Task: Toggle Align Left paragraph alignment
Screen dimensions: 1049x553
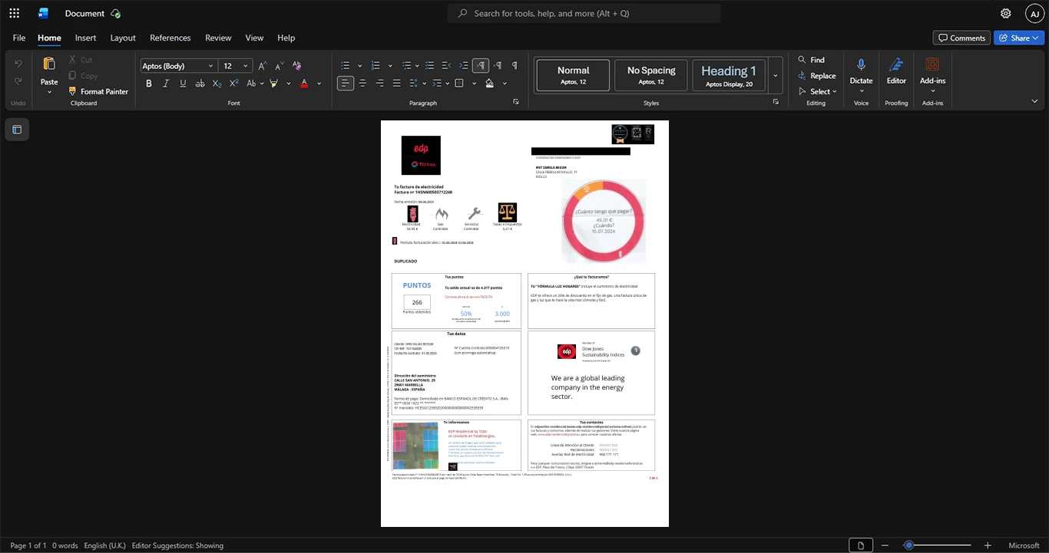Action: 346,84
